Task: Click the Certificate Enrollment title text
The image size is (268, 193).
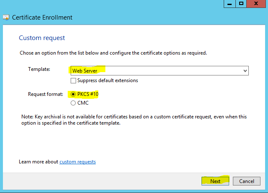Action: tap(42, 18)
